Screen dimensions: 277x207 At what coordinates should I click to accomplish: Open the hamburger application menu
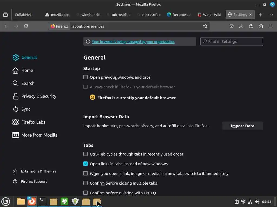[x=271, y=26]
